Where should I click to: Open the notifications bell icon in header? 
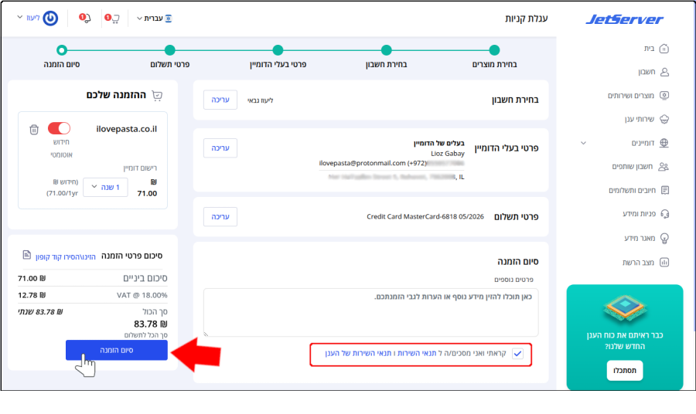pos(85,18)
